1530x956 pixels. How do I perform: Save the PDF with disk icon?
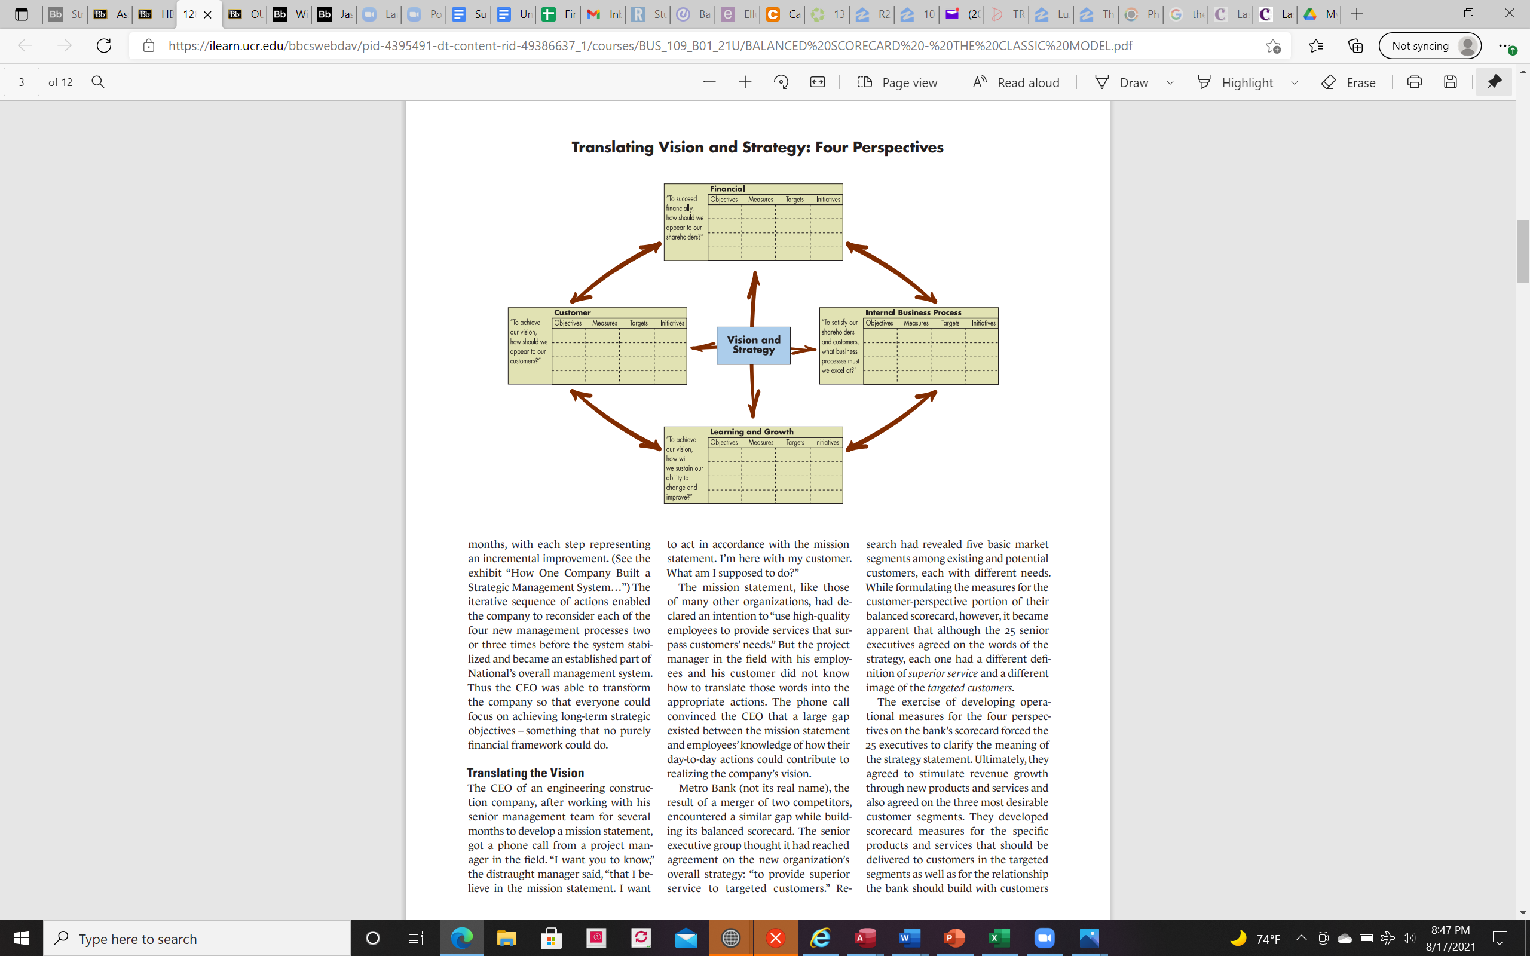[1451, 82]
